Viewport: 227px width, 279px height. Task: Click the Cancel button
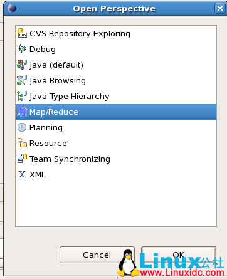point(97,255)
